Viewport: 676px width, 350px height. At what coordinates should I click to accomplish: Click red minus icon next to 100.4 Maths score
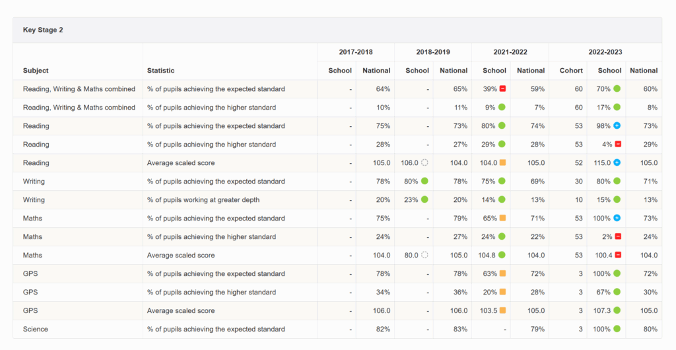pos(617,256)
